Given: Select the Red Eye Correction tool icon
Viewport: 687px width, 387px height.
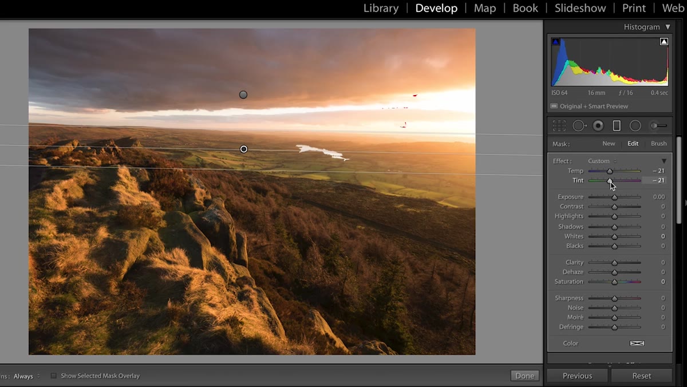Looking at the screenshot, I should (x=598, y=125).
